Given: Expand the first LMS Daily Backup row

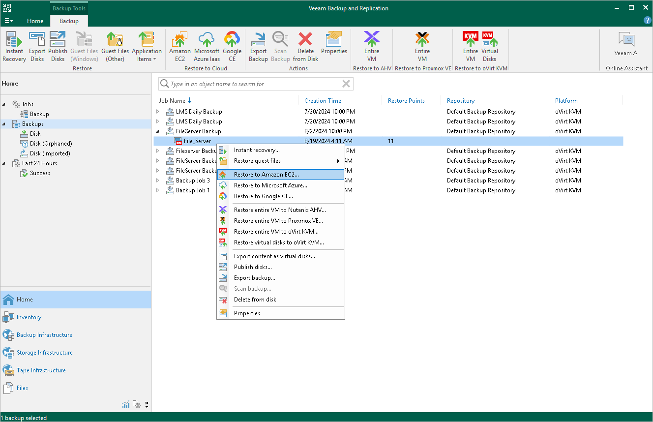Looking at the screenshot, I should click(158, 112).
